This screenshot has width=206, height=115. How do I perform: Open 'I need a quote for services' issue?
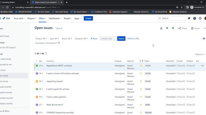tap(58, 89)
